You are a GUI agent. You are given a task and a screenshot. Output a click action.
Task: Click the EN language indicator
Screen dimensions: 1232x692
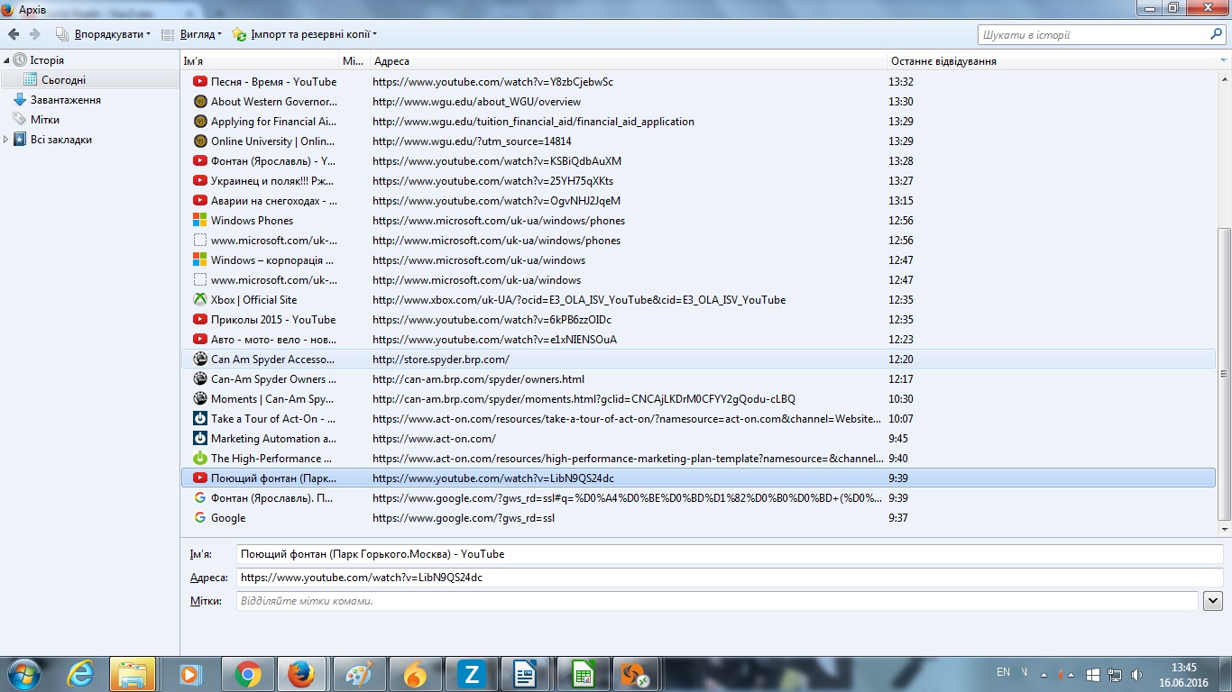pos(1003,672)
